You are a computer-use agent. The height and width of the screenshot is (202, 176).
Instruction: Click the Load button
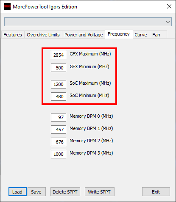[x=17, y=192]
